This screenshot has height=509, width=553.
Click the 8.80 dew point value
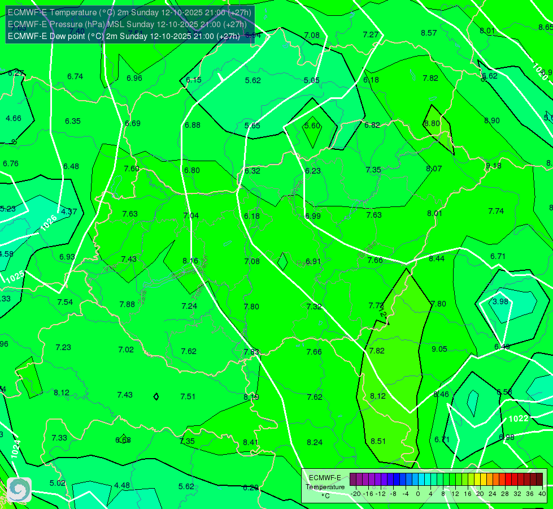(432, 123)
